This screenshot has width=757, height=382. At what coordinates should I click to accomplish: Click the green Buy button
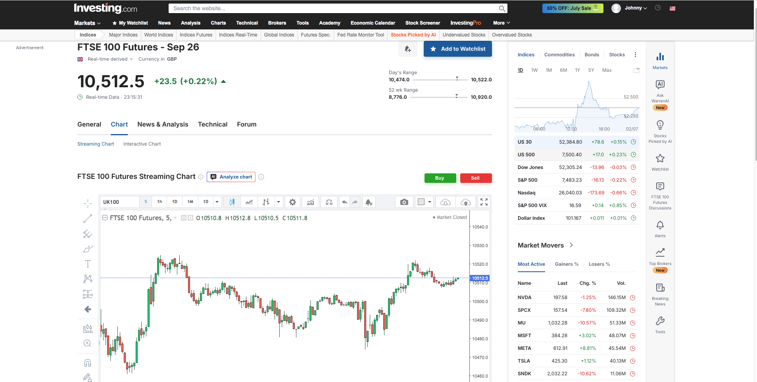click(x=440, y=178)
